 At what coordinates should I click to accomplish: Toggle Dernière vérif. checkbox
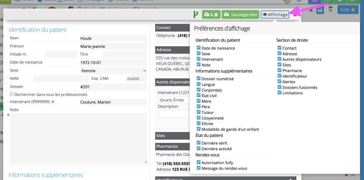click(198, 143)
